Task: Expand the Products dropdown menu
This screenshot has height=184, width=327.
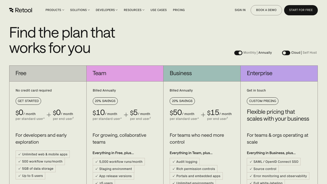Action: click(55, 10)
